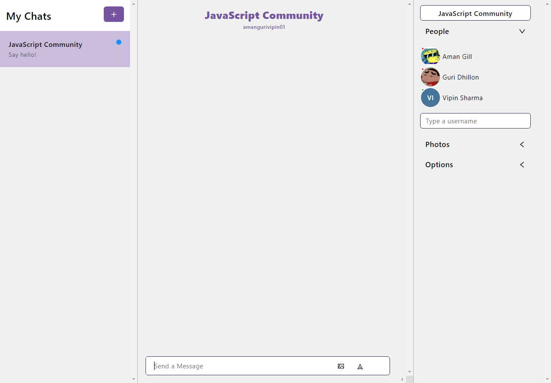The image size is (551, 383).
Task: Collapse the People section chevron
Action: (x=522, y=31)
